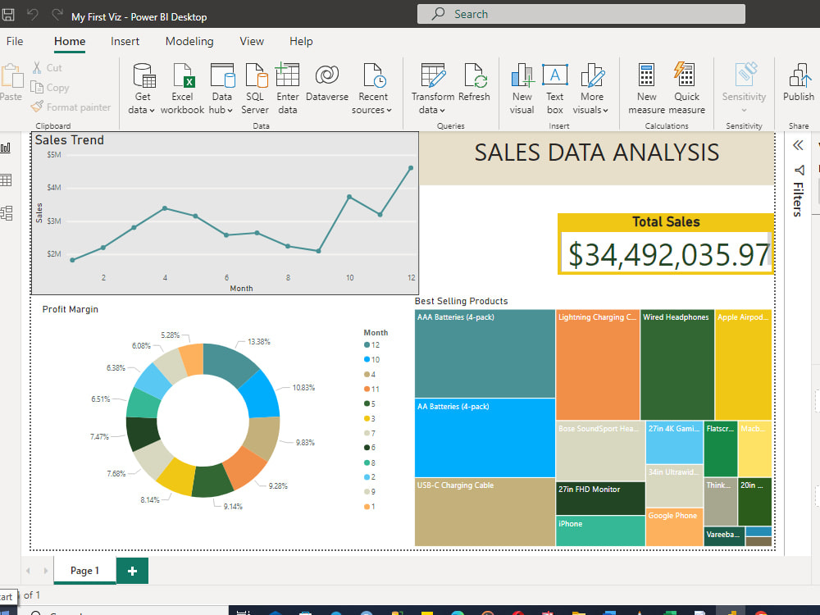
Task: Open the Insert ribbon tab
Action: (125, 41)
